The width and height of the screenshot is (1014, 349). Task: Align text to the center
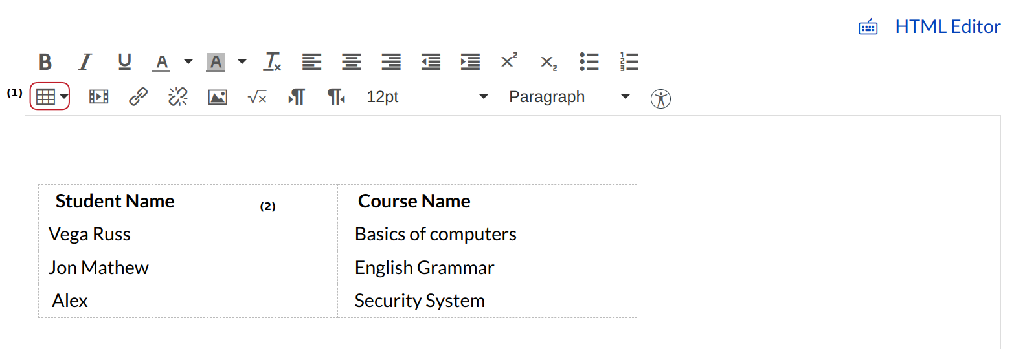pyautogui.click(x=352, y=62)
